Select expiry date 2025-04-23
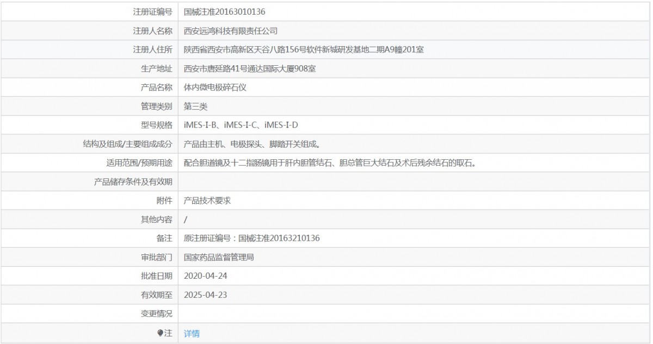This screenshot has height=344, width=653. pos(206,295)
